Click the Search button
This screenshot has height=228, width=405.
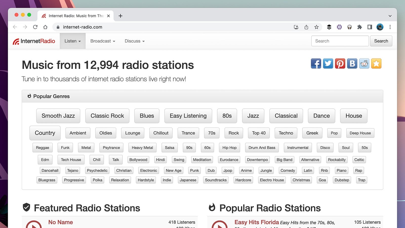tap(381, 41)
